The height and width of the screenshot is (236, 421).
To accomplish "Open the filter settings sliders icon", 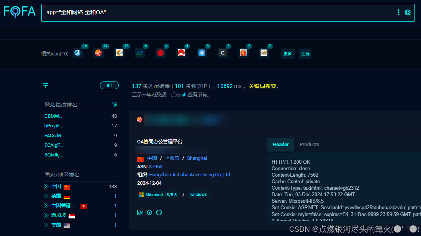I will (46, 85).
